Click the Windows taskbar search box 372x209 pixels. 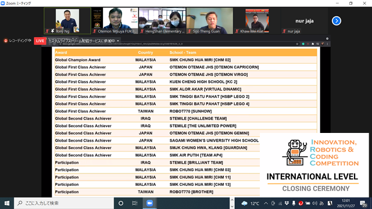(x=64, y=203)
